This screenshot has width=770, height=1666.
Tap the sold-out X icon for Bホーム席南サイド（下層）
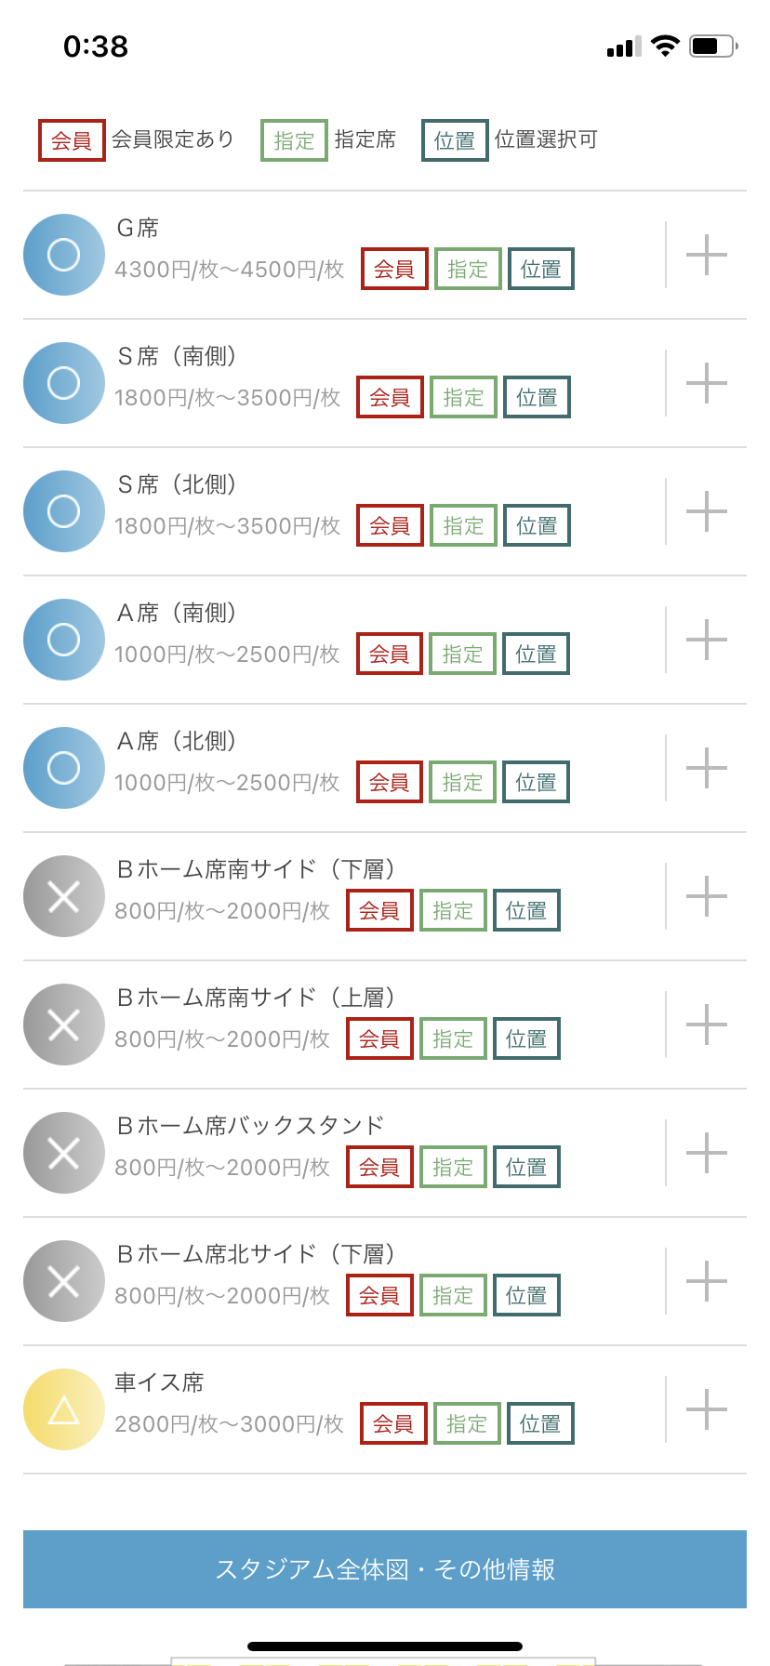point(63,896)
